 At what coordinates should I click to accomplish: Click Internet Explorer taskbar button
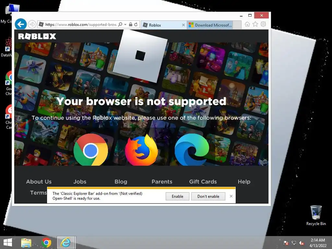(66, 243)
